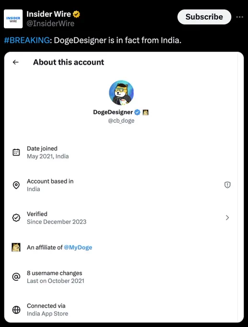
Task: Click the blue verified checkmark beside DogeDesigner
Action: (137, 112)
